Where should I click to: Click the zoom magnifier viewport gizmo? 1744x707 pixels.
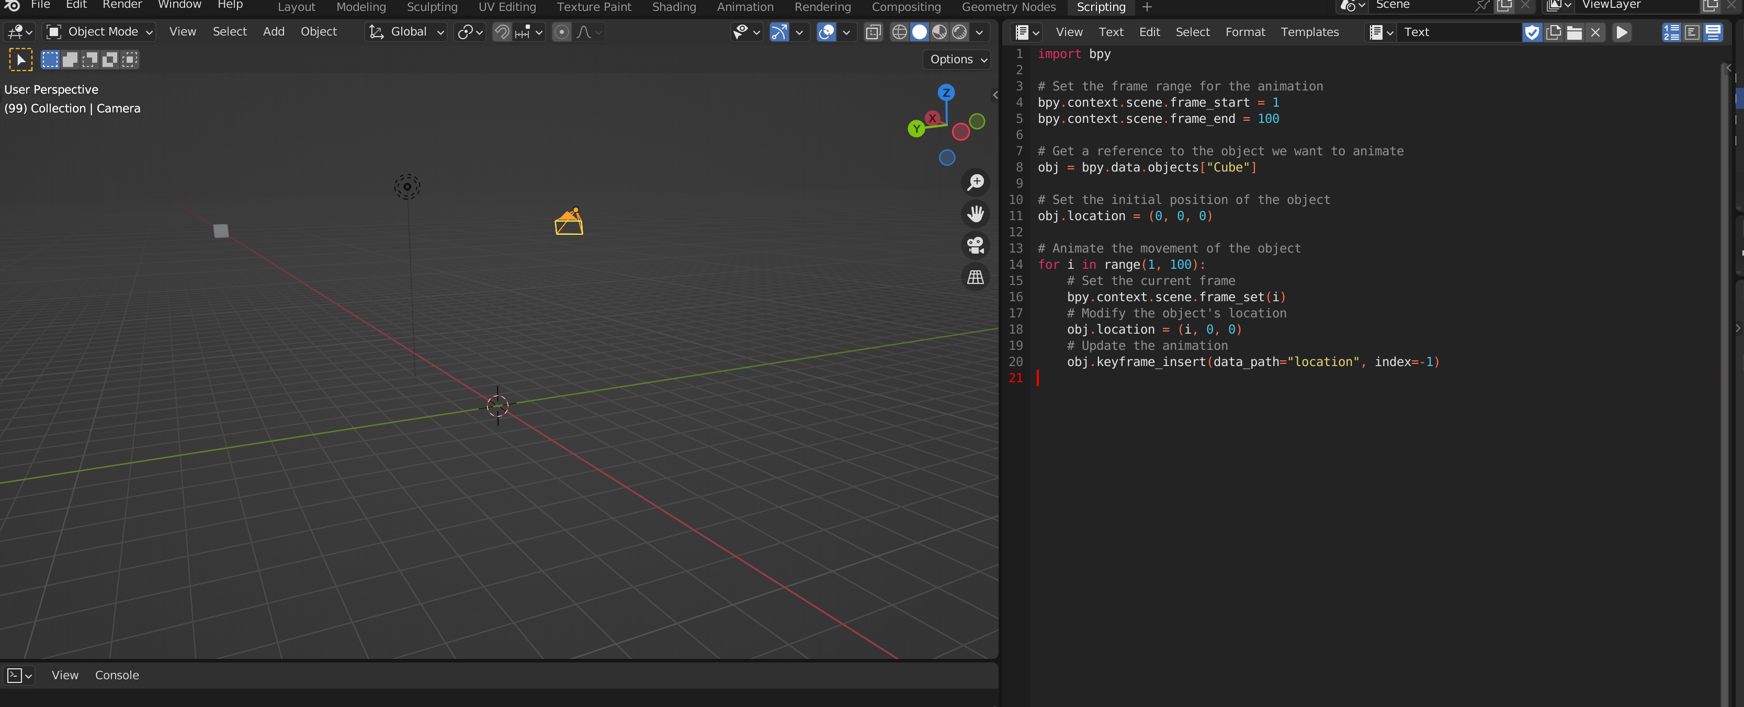975,182
